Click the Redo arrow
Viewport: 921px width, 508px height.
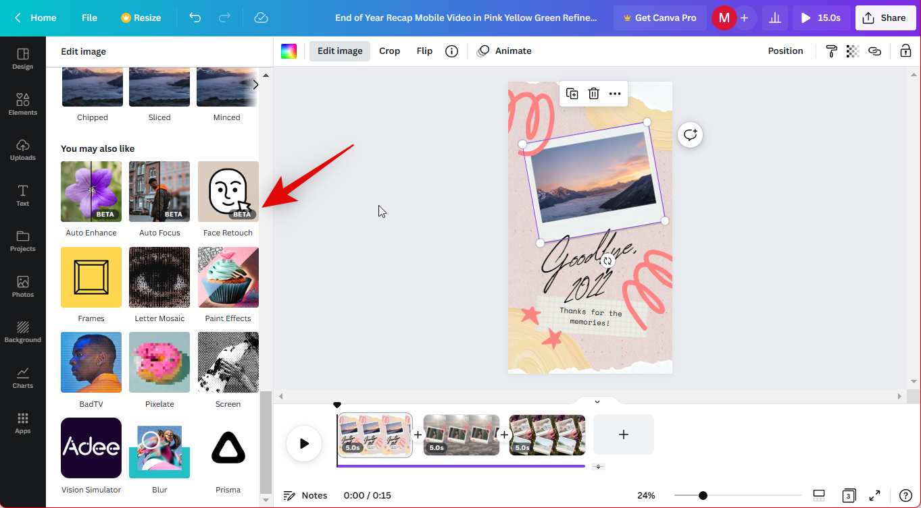(225, 18)
